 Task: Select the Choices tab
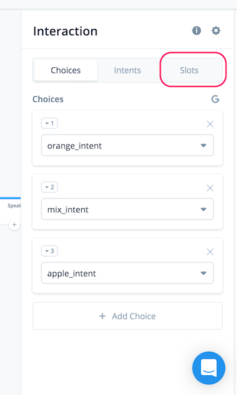coord(66,70)
